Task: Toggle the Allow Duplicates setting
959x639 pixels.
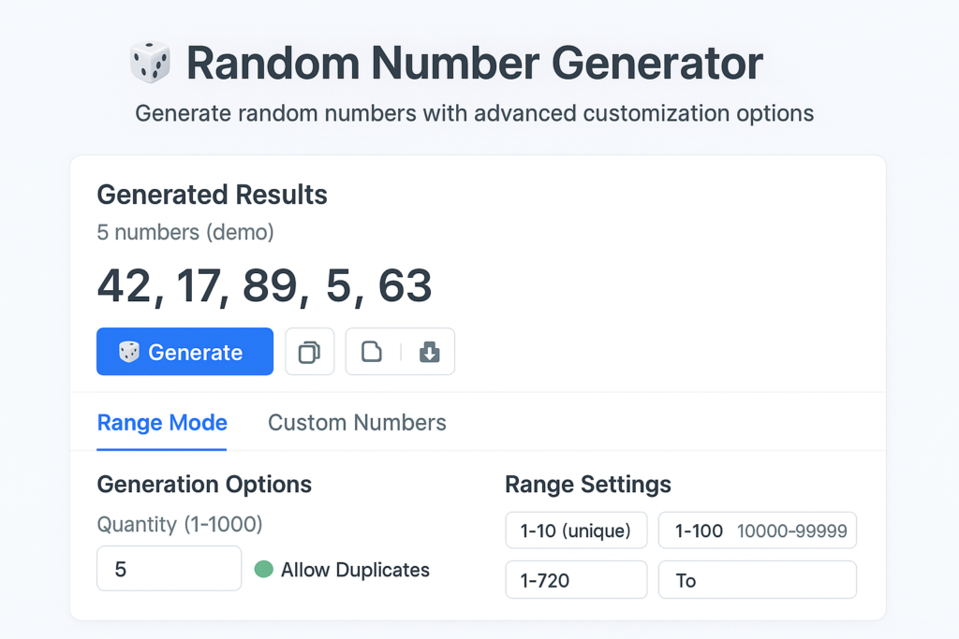Action: [355, 570]
